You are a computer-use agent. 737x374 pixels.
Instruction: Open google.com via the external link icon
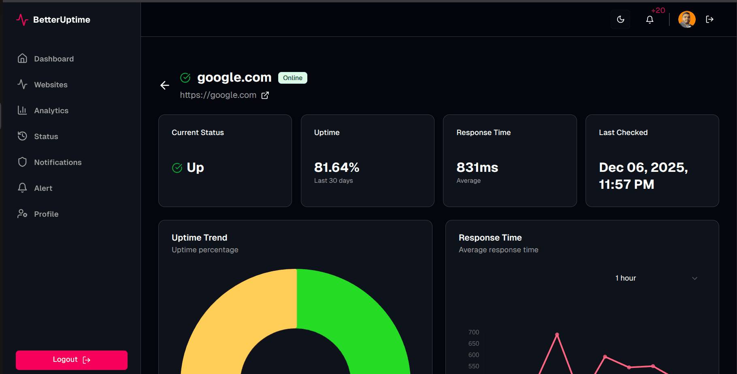pyautogui.click(x=266, y=95)
